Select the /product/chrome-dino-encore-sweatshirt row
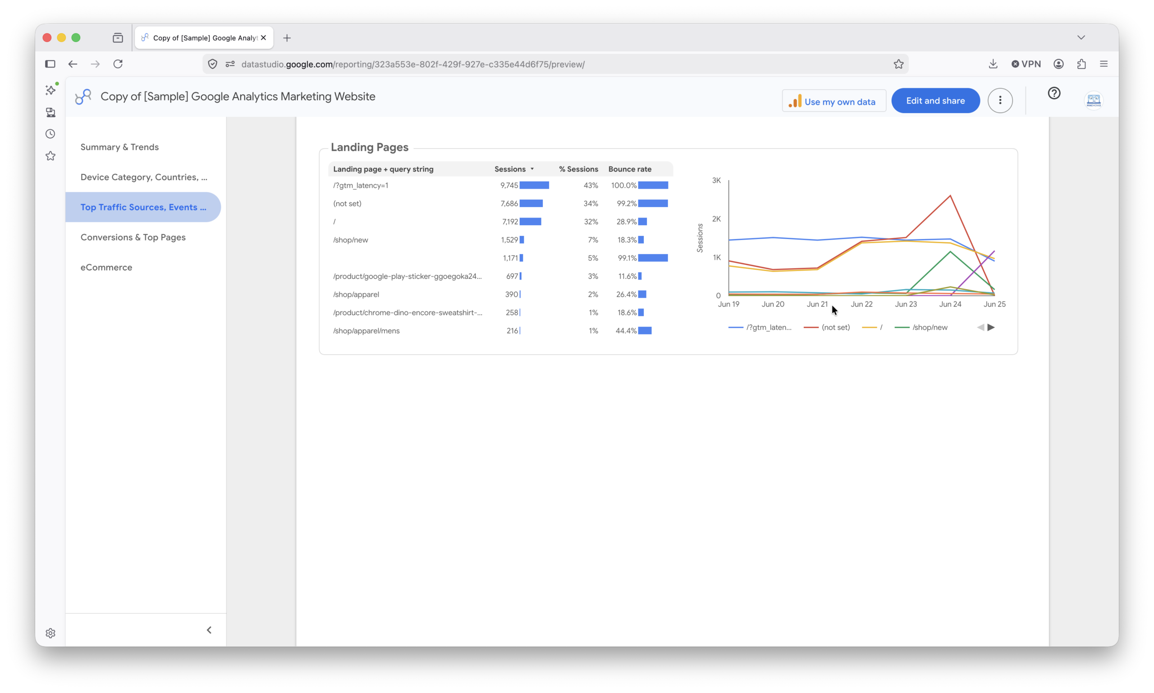 click(500, 313)
